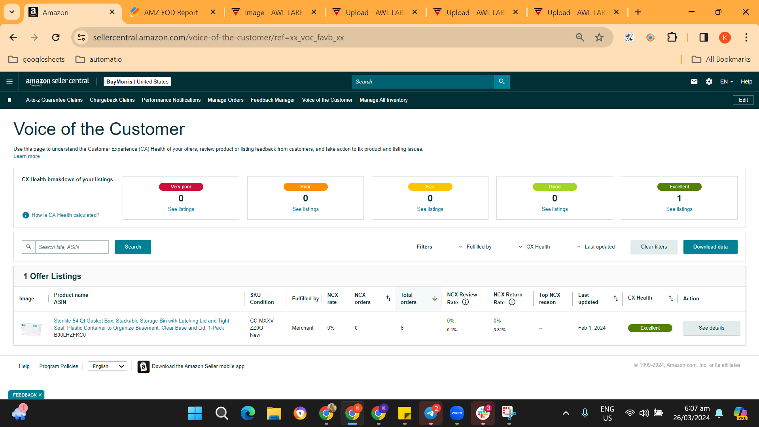The height and width of the screenshot is (427, 759).
Task: Click Clear filters button
Action: (x=654, y=247)
